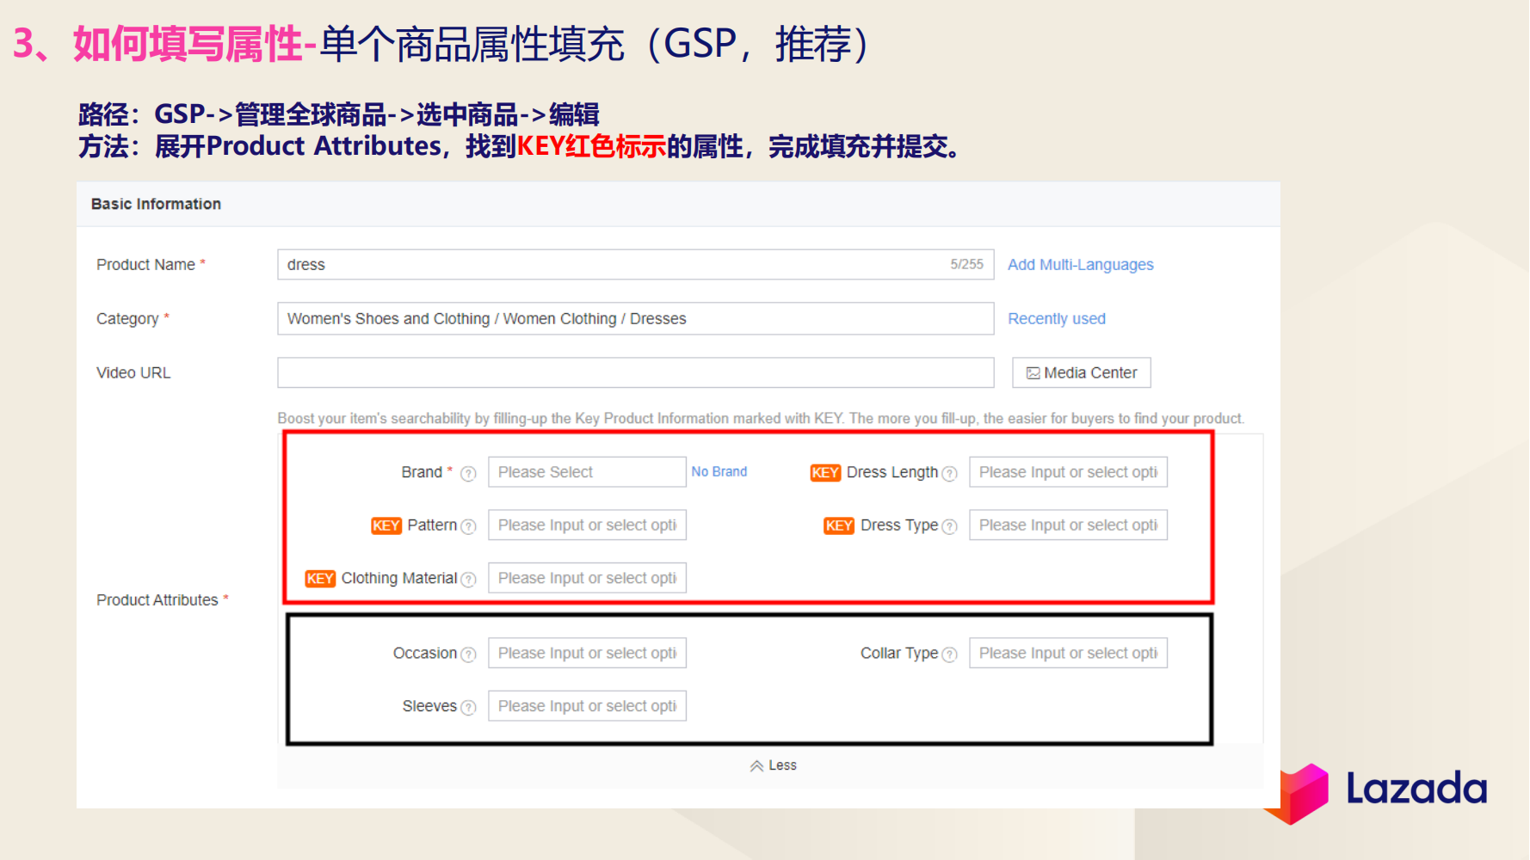Viewport: 1530px width, 860px height.
Task: Click the image icon inside Media Center button
Action: [1033, 372]
